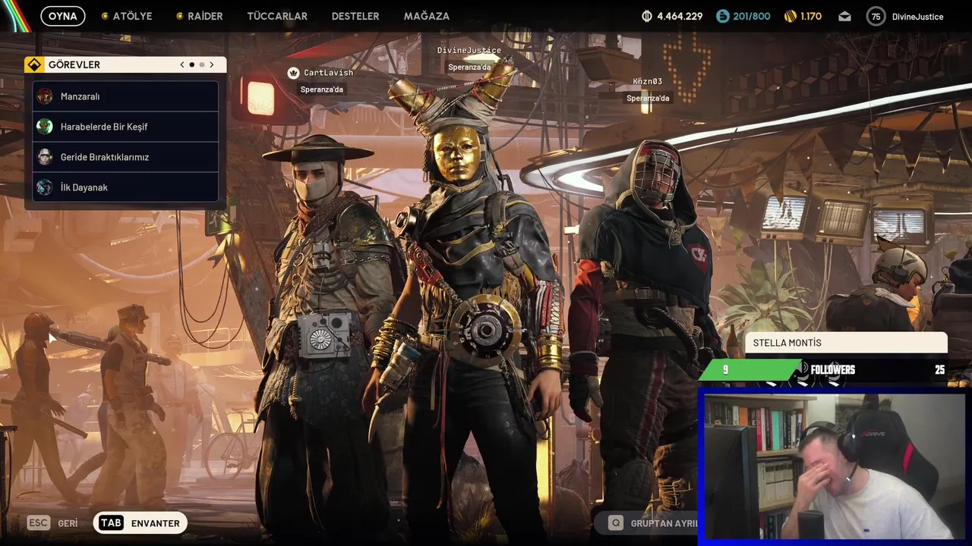Open ENVANTER inventory with TAB button

[x=140, y=522]
